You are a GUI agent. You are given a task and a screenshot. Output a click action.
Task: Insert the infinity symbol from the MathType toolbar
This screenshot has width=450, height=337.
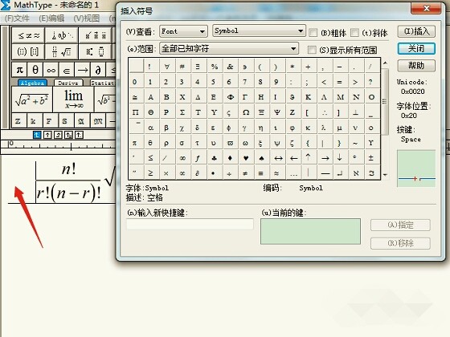pos(51,70)
